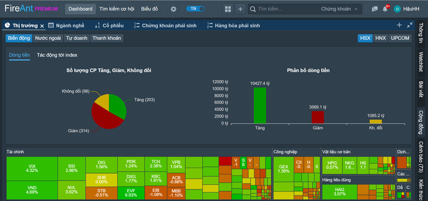Close the Thị trường tab
This screenshot has width=428, height=201.
pyautogui.click(x=42, y=26)
